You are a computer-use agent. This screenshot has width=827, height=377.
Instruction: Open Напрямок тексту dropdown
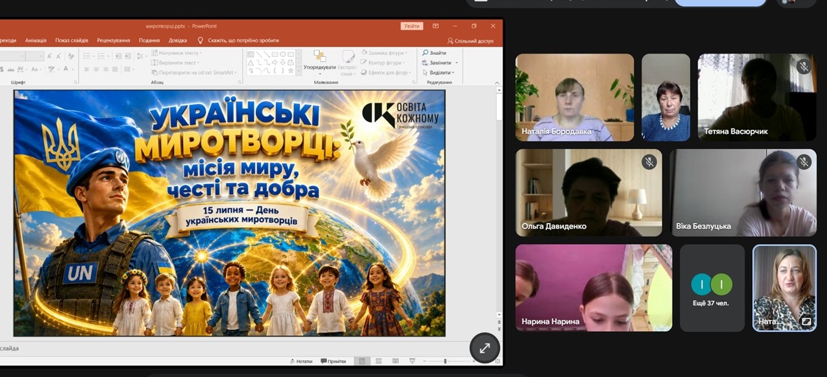(x=176, y=53)
